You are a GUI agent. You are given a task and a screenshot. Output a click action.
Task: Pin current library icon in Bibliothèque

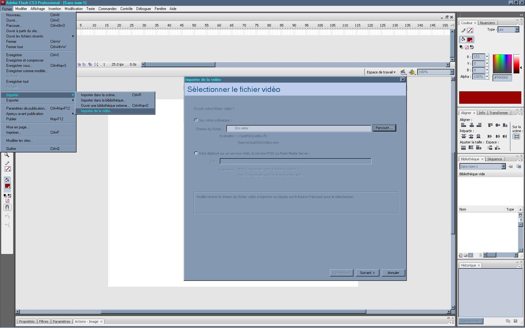click(510, 166)
